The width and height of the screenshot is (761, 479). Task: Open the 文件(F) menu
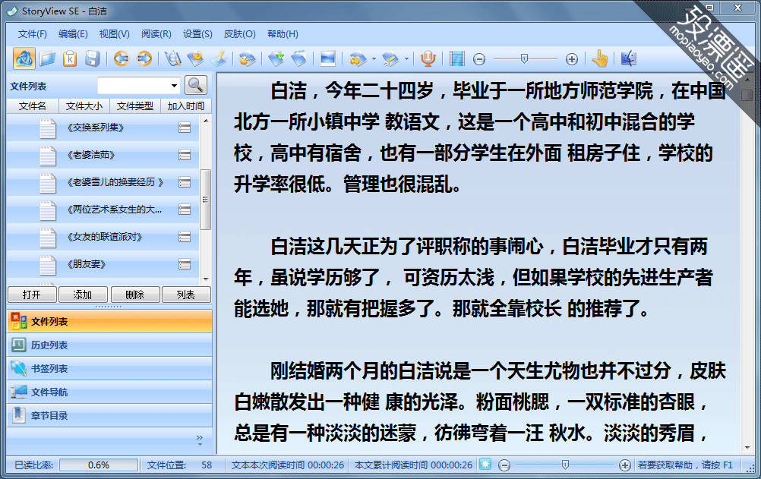tap(33, 34)
